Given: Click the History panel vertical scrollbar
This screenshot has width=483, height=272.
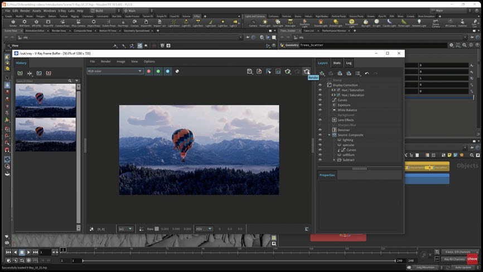Looking at the screenshot, I should (78, 157).
